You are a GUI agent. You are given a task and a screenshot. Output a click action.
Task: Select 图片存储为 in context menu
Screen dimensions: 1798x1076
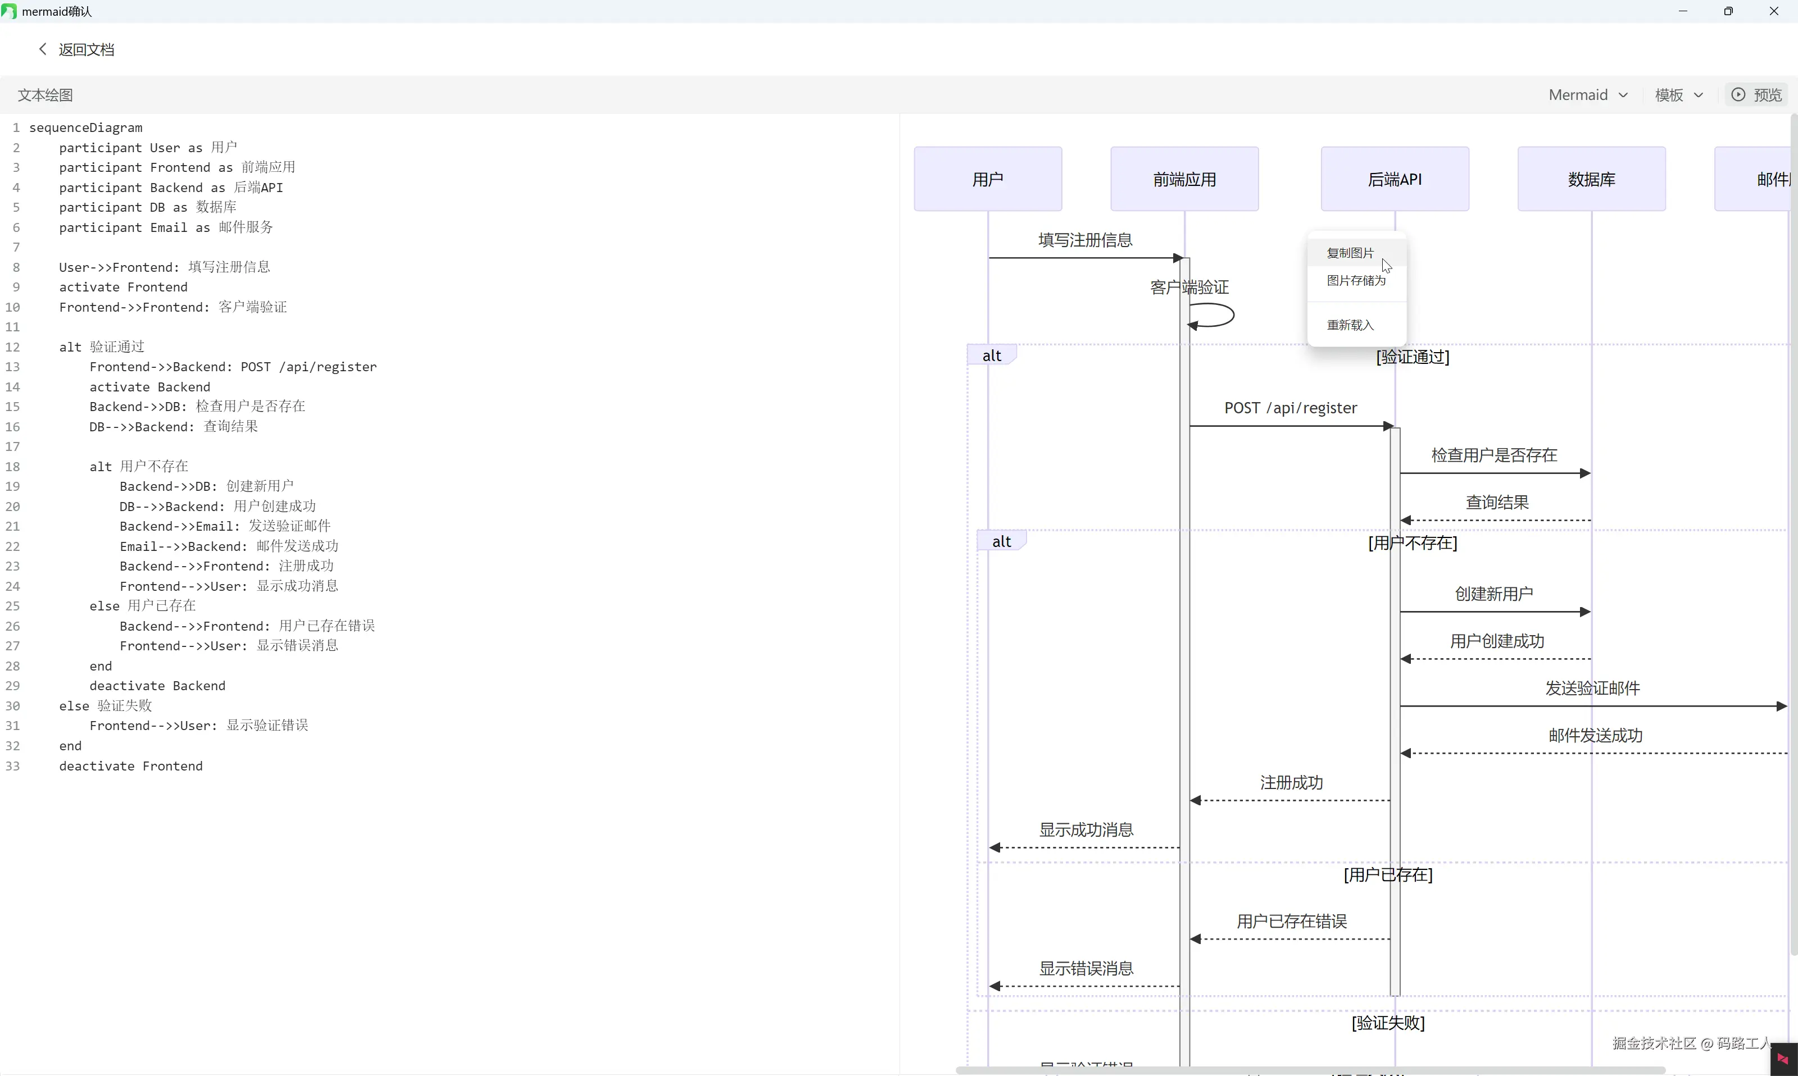click(x=1356, y=281)
